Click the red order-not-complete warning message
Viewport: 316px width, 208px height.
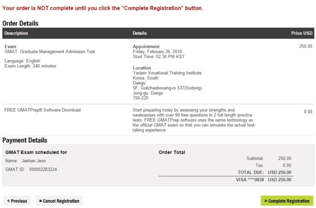click(102, 8)
